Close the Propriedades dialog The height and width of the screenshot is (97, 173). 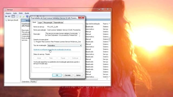tap(81, 18)
